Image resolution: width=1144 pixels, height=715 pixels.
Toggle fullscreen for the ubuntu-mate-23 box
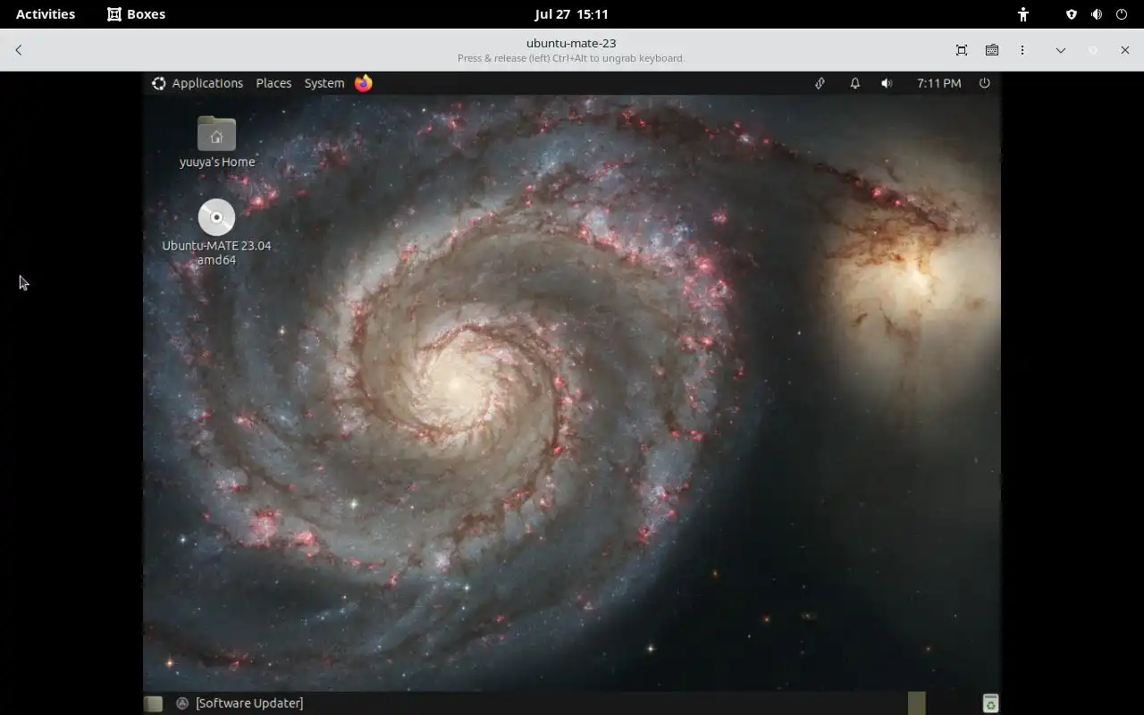pyautogui.click(x=962, y=50)
